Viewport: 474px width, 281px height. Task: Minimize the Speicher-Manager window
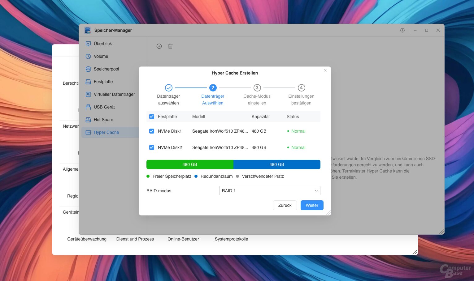click(415, 30)
